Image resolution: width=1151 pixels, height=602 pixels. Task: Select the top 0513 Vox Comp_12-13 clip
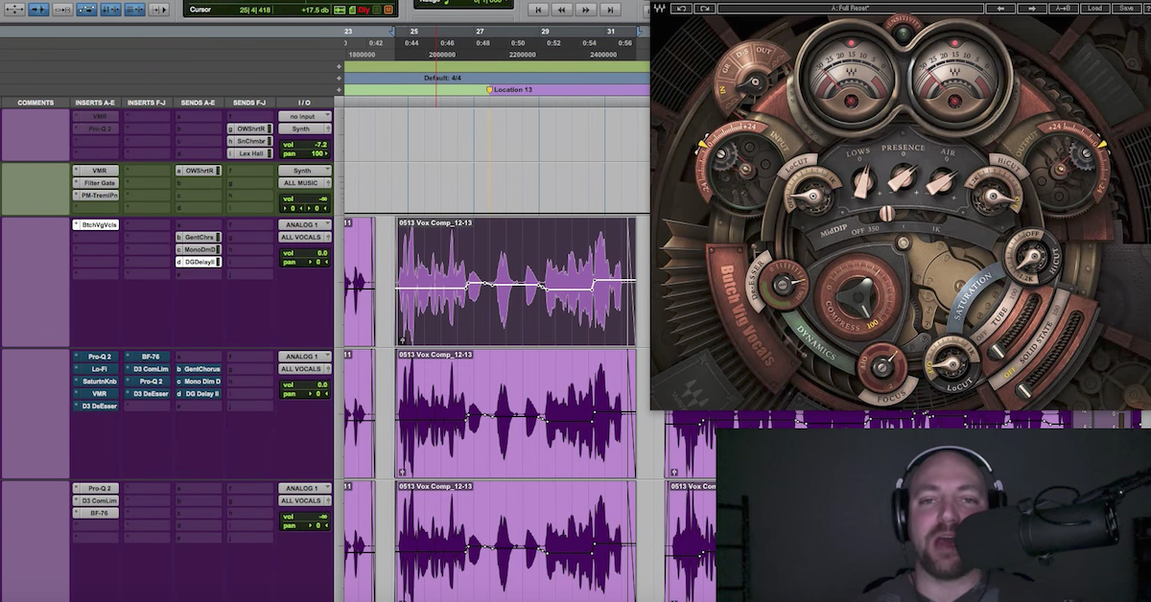516,281
